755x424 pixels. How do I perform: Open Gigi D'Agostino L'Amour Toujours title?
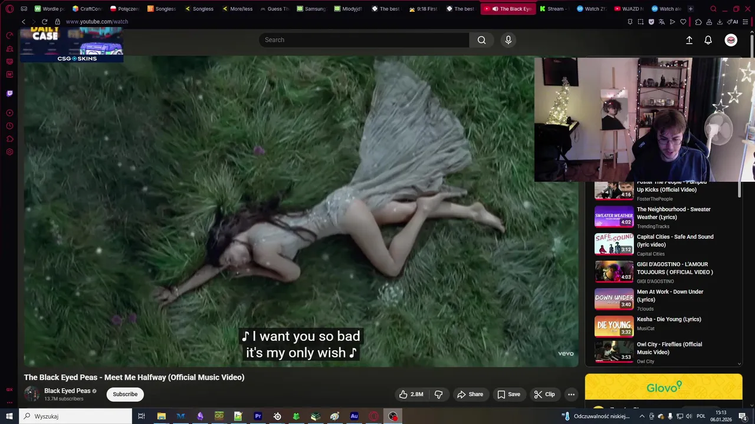(675, 268)
